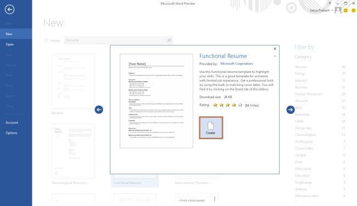Filter by Education category
This screenshot has height=206, width=357.
(320, 175)
